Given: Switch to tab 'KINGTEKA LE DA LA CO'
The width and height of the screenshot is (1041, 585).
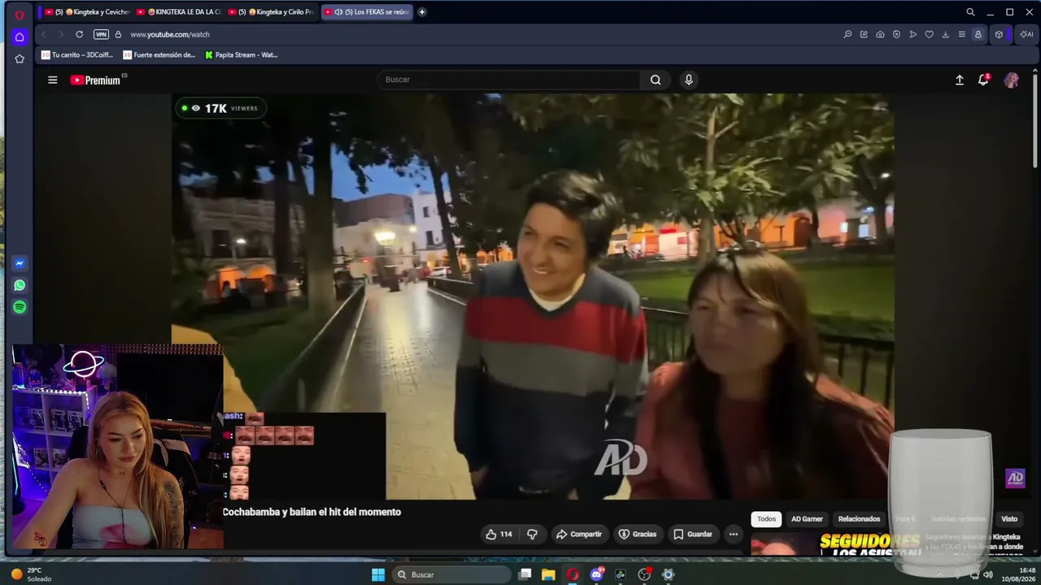Looking at the screenshot, I should (178, 12).
